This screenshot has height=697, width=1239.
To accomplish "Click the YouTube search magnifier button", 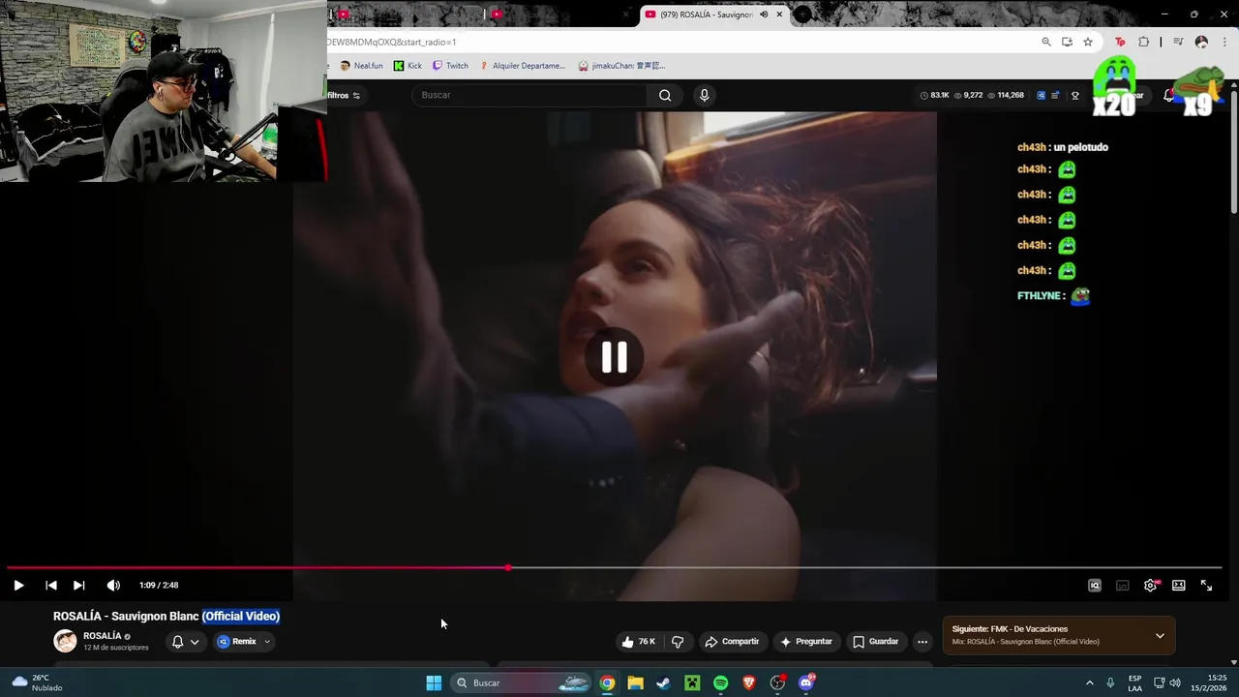I will [x=665, y=95].
